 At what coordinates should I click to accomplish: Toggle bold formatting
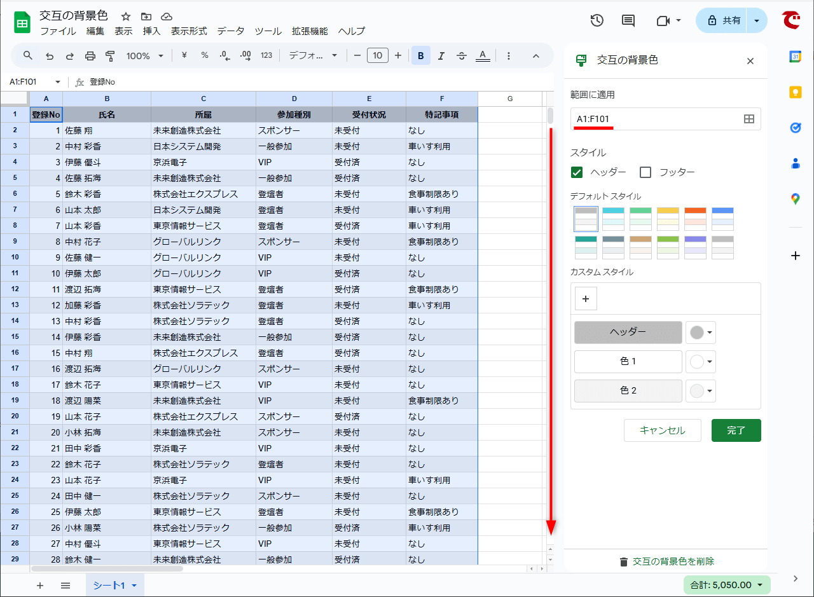click(x=420, y=56)
